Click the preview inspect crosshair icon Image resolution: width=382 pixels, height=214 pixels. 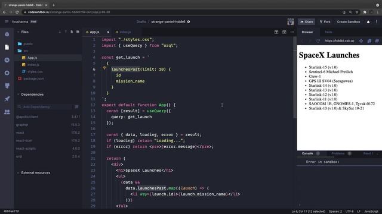click(361, 41)
